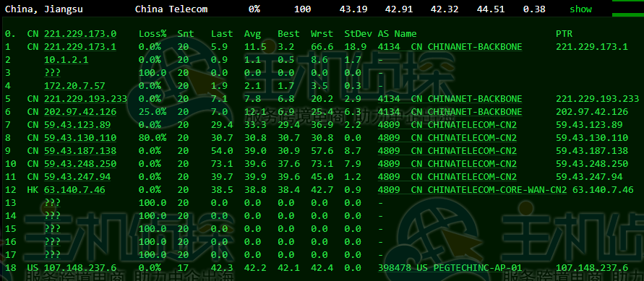Click IP 59.43.130.110 with 80% loss
Image resolution: width=644 pixels, height=281 pixels.
(x=80, y=137)
